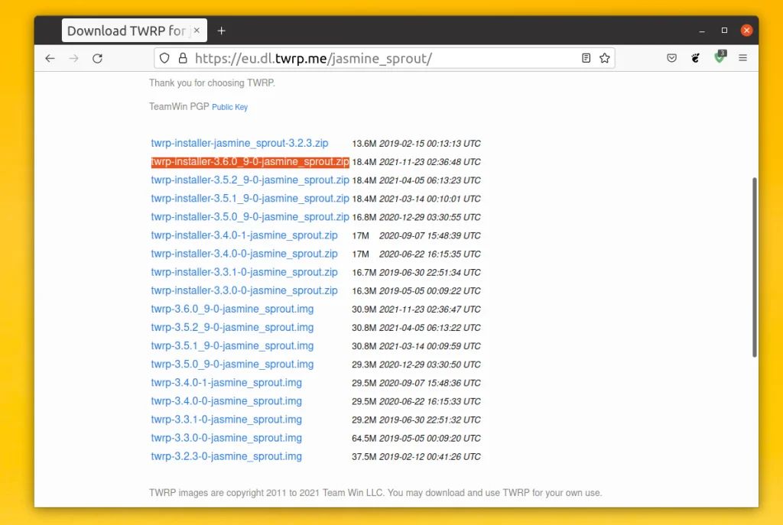Open the Pocket save icon

click(671, 58)
